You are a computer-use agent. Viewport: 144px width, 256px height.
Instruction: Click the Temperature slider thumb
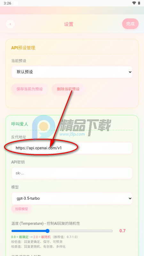(47, 231)
